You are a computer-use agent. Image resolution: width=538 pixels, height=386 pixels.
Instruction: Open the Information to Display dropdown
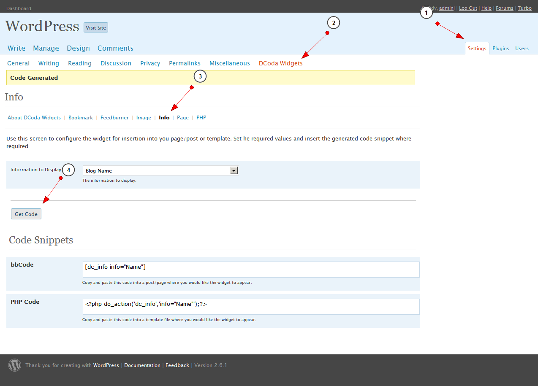click(x=160, y=170)
